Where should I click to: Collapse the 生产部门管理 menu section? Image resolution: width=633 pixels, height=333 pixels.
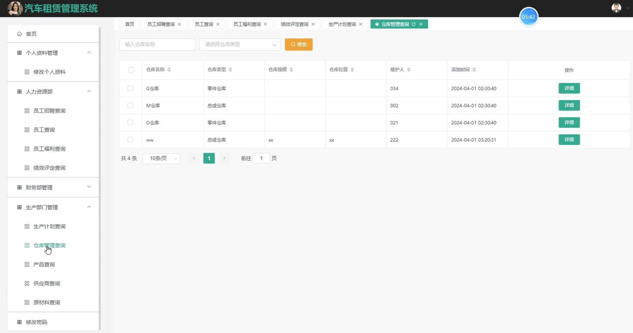(x=89, y=207)
